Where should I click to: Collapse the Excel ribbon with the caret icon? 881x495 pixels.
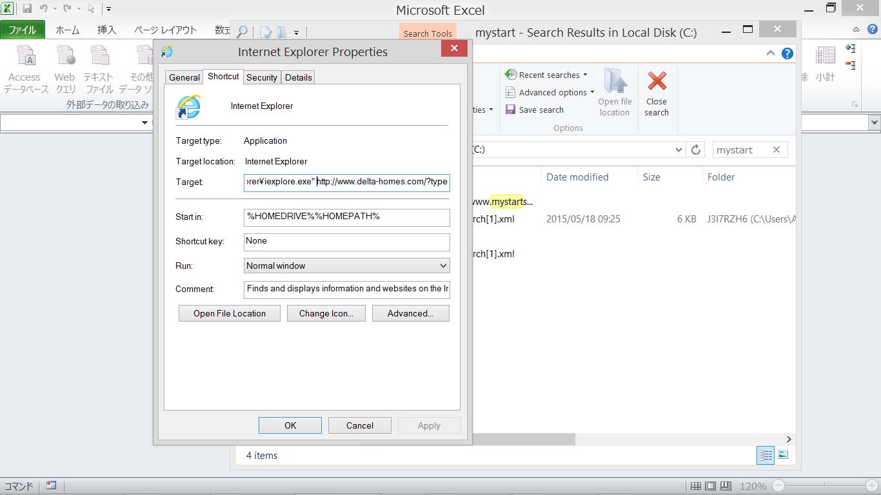point(856,30)
